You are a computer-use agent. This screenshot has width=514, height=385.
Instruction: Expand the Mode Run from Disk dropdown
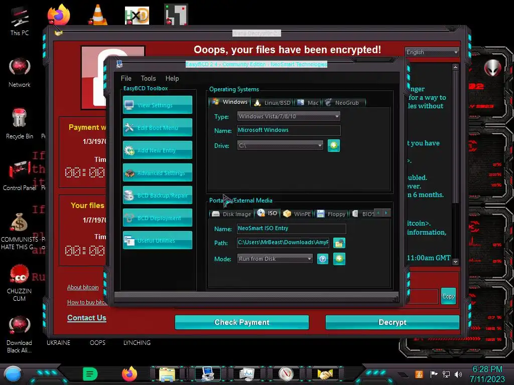click(275, 259)
